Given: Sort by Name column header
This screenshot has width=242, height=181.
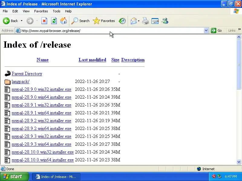Looking at the screenshot, I should 43,60.
